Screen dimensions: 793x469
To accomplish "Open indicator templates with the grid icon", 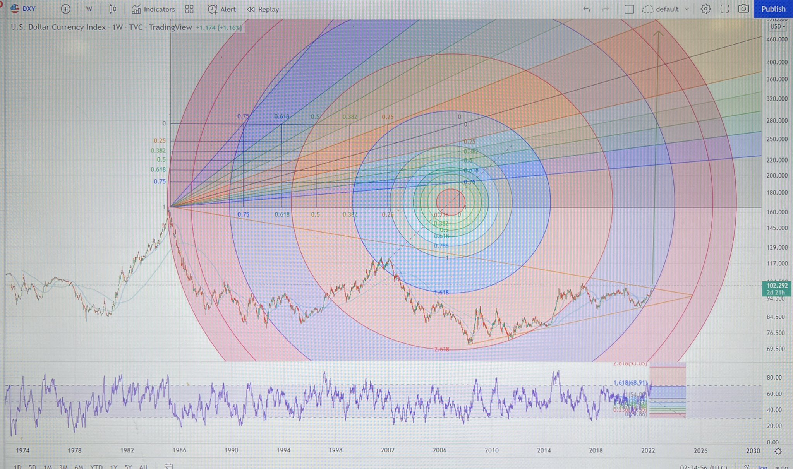I will [189, 9].
